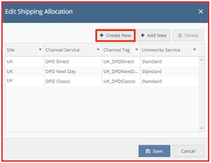211x163 pixels.
Task: Select the DPD Direct row
Action: pyautogui.click(x=102, y=62)
